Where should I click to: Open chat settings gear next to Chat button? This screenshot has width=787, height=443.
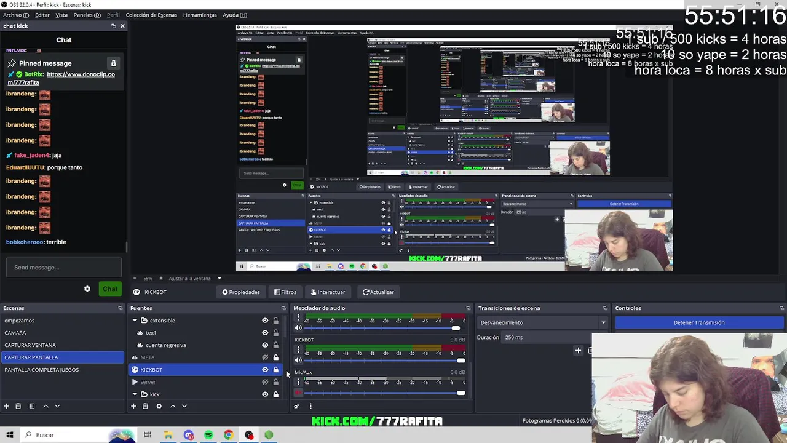[x=87, y=289]
